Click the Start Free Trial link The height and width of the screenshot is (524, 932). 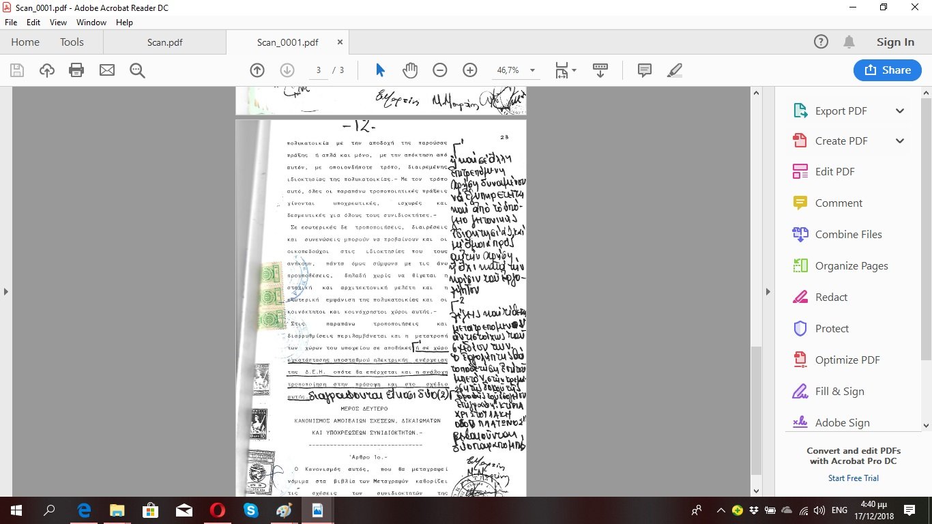pos(853,478)
